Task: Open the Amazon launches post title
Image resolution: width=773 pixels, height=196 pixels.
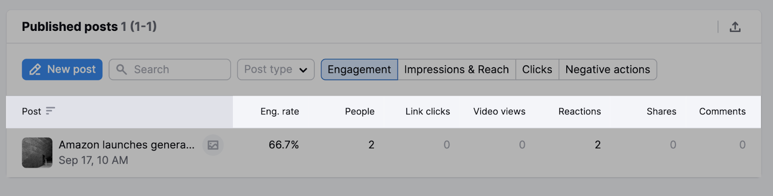Action: [127, 145]
